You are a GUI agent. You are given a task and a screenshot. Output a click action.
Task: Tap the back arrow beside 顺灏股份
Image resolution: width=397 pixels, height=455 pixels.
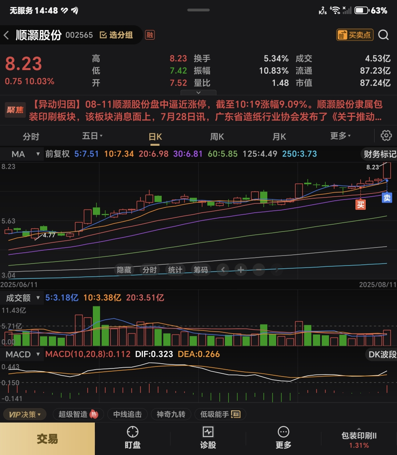6,35
